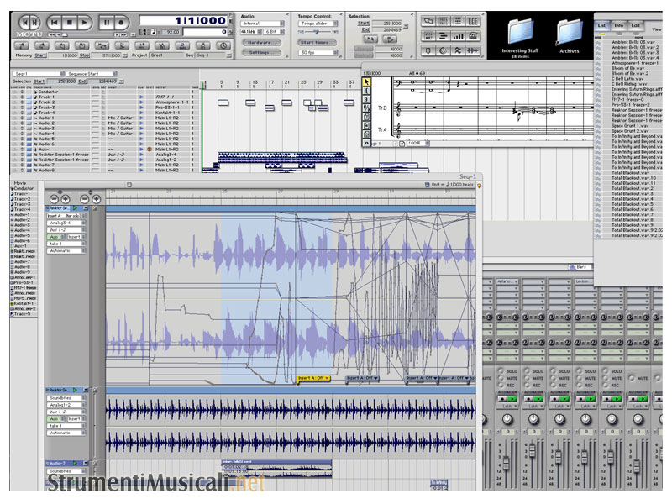Switch to the Info tab in Soundbites

tap(618, 25)
